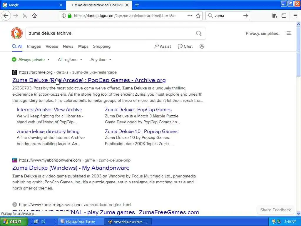Image resolution: width=301 pixels, height=226 pixels.
Task: Open DuckDuckGo side menu beside Privacy, simplified
Action: tap(289, 33)
